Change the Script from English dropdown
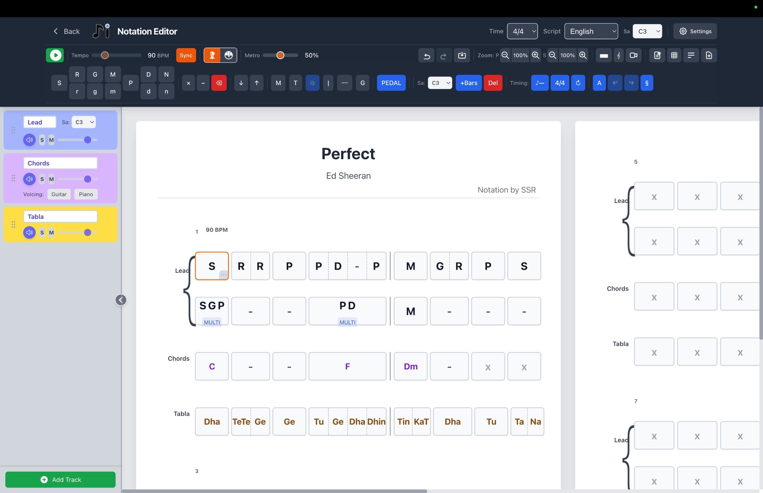763x493 pixels. (591, 31)
